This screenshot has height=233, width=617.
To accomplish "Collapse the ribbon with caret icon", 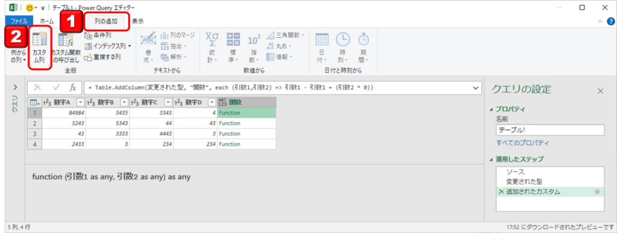I will [600, 22].
